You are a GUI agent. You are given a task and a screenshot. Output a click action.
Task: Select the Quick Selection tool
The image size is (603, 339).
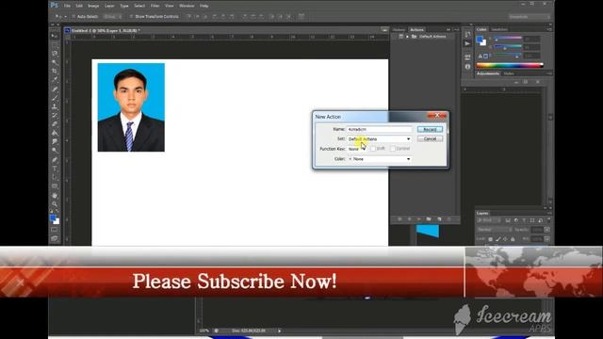(55, 62)
